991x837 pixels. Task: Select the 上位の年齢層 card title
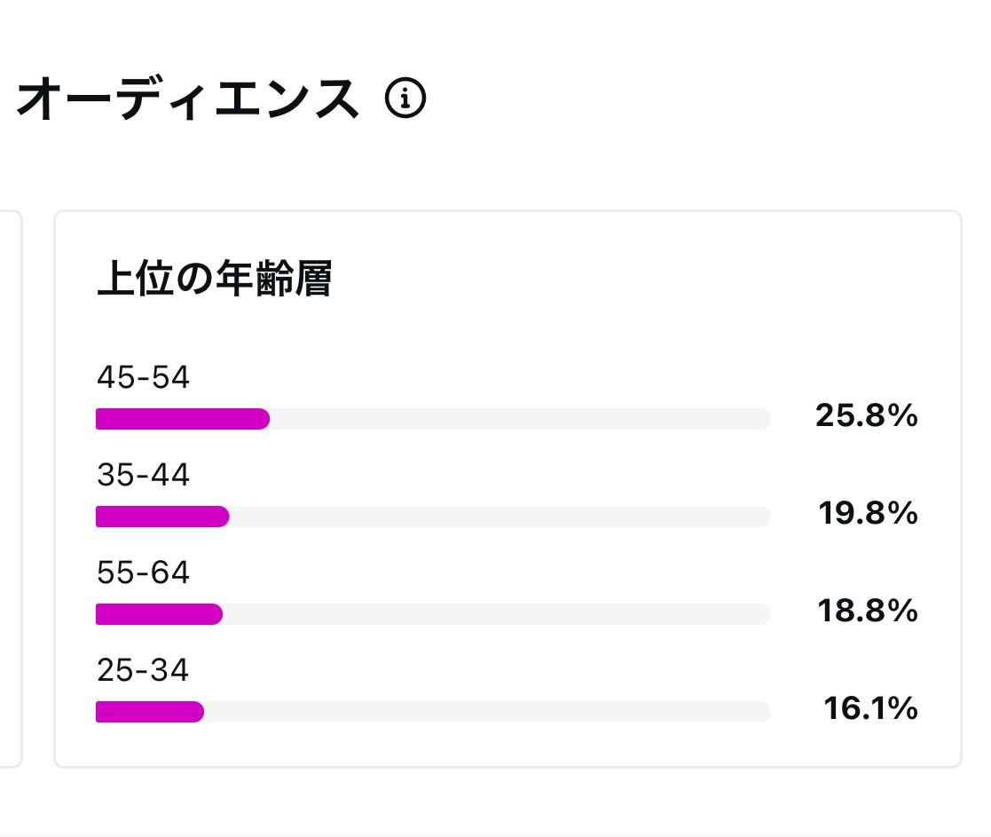coord(214,280)
